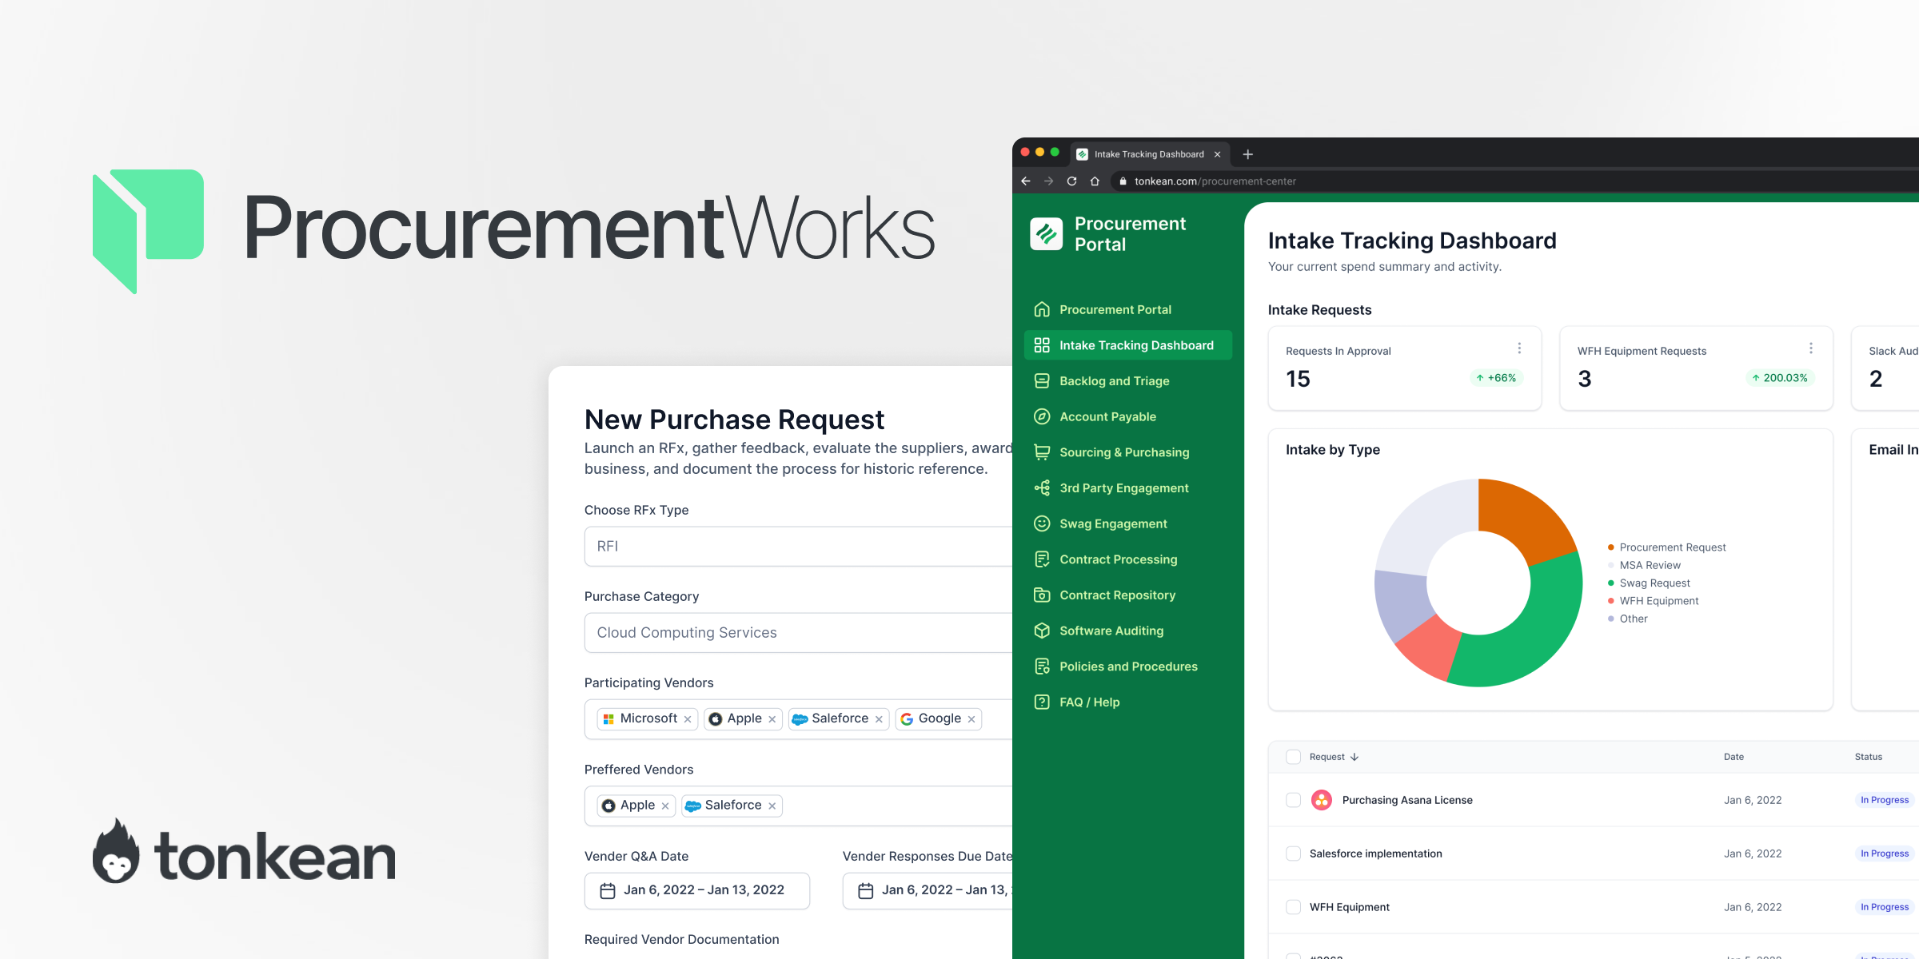1919x959 pixels.
Task: Check the Purchasing Asana License row checkbox
Action: pos(1293,800)
